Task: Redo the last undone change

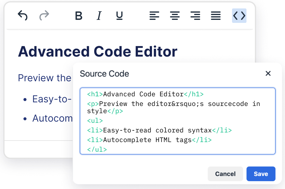Action: (43, 16)
